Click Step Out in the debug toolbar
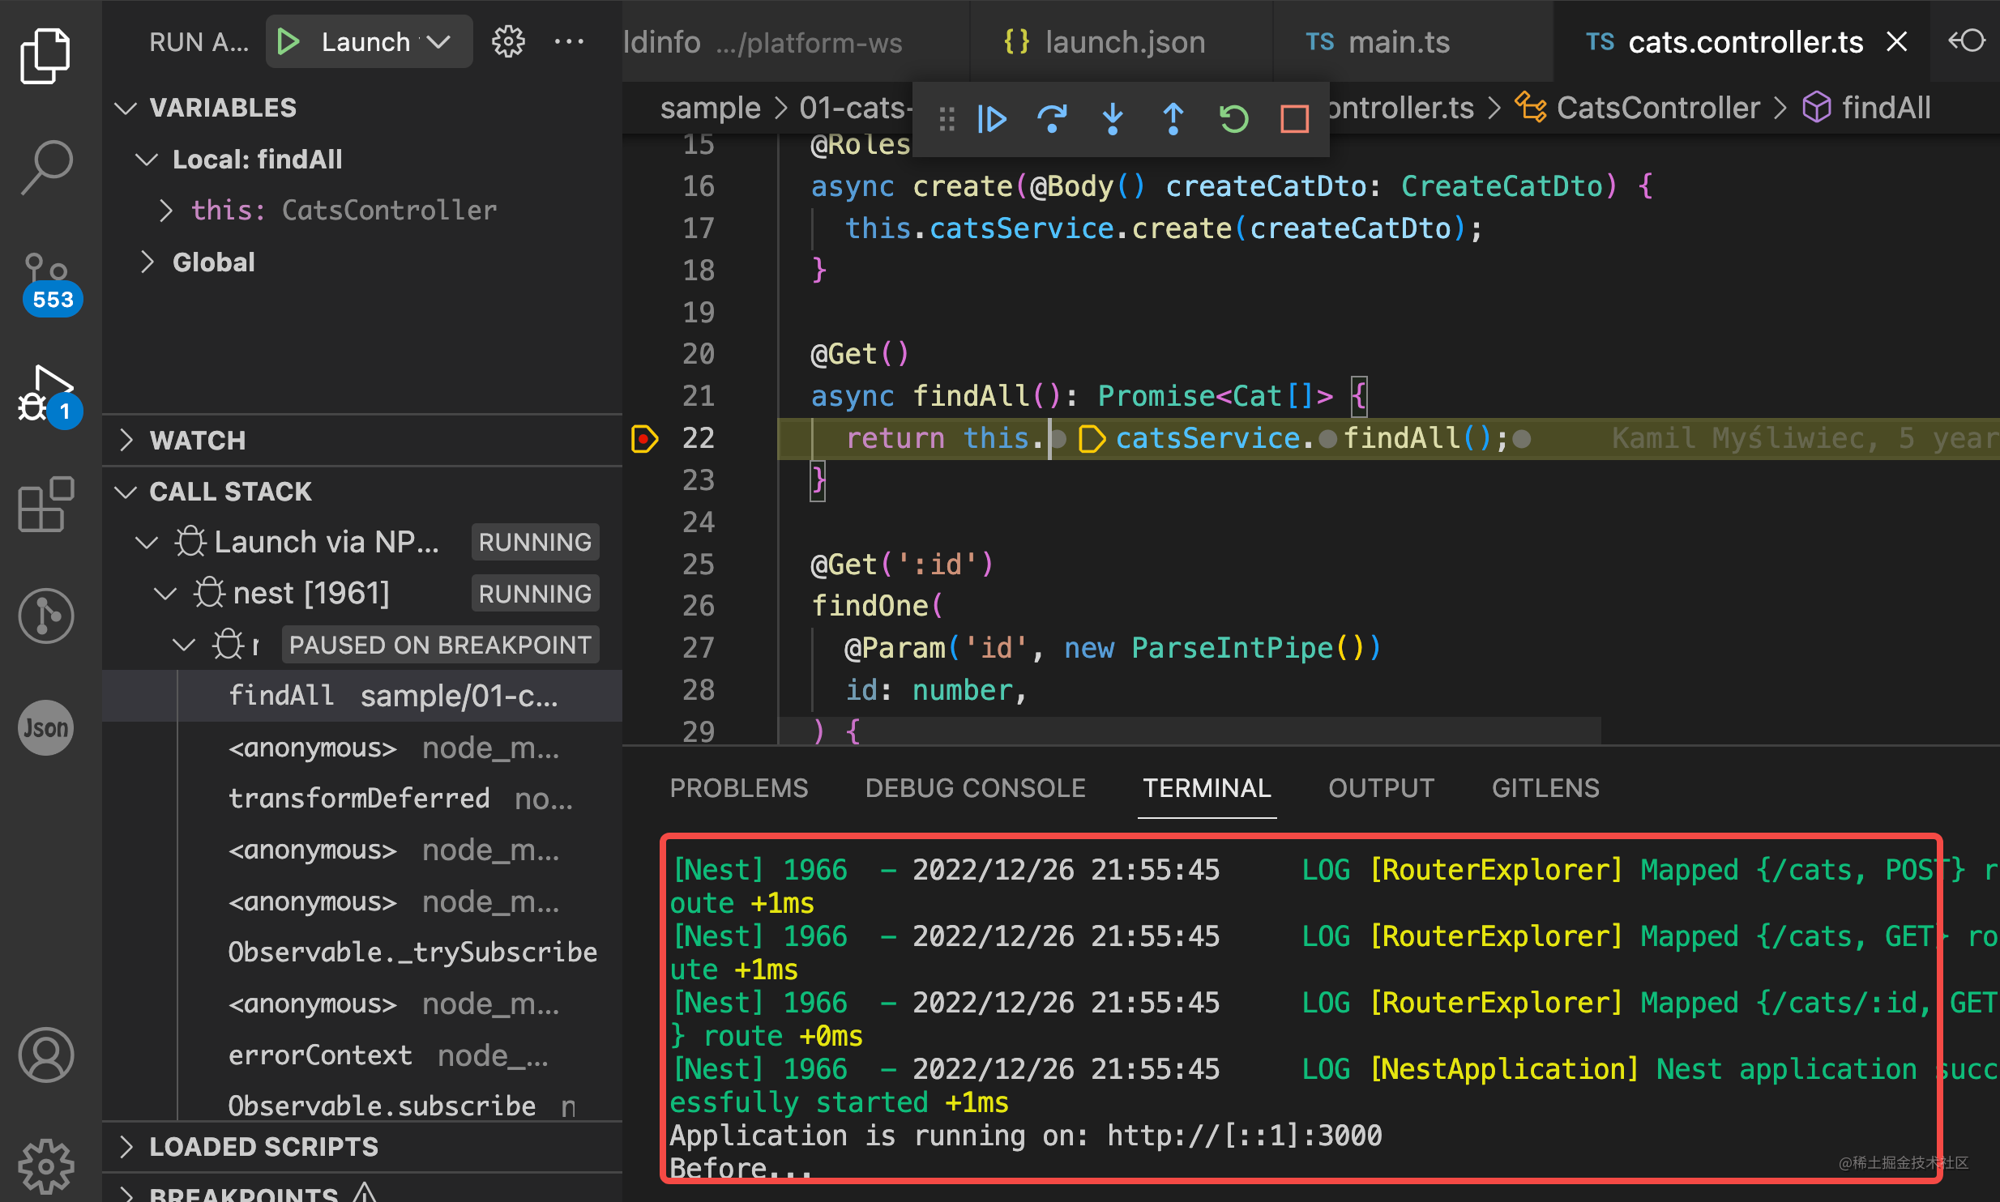The width and height of the screenshot is (2000, 1202). (x=1173, y=120)
